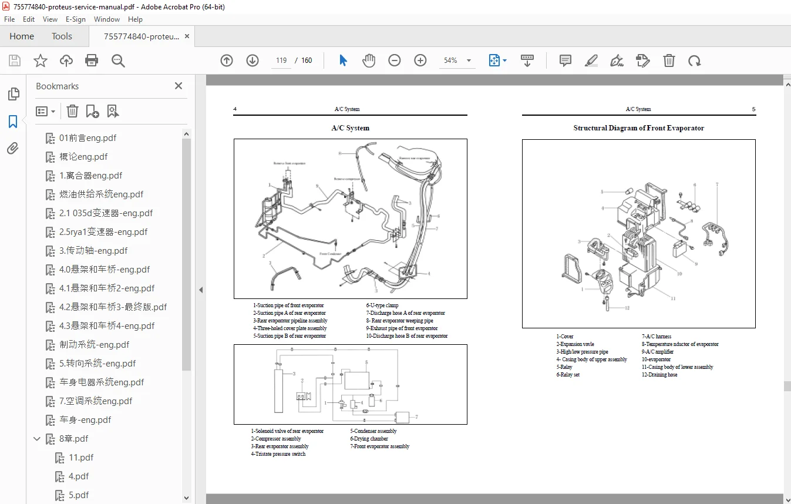The height and width of the screenshot is (504, 791).
Task: Collapse the navigation pane arrow handle
Action: [x=201, y=290]
